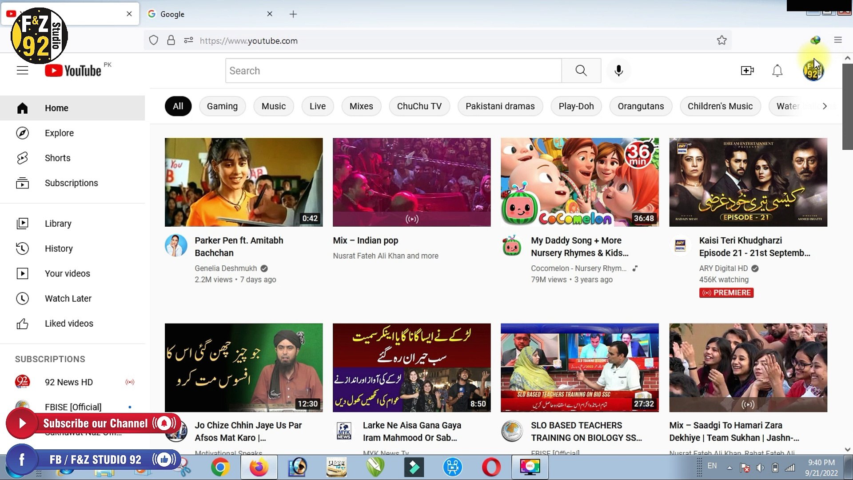
Task: Open Library in the sidebar
Action: (72, 224)
